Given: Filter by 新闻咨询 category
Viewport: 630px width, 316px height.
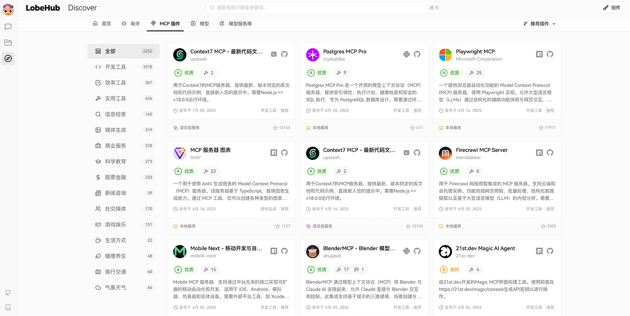Looking at the screenshot, I should [123, 193].
